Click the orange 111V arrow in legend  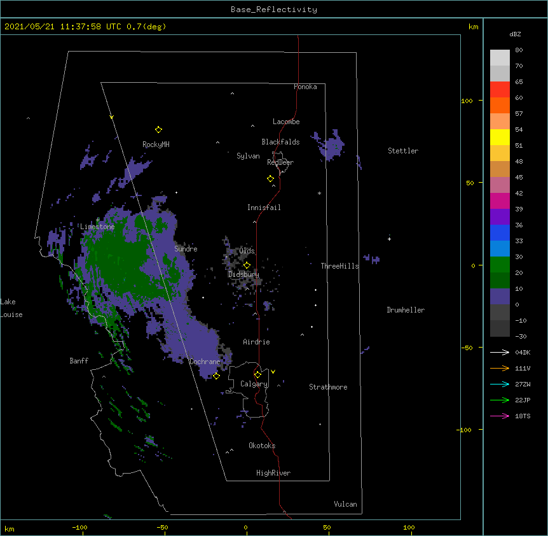(500, 368)
